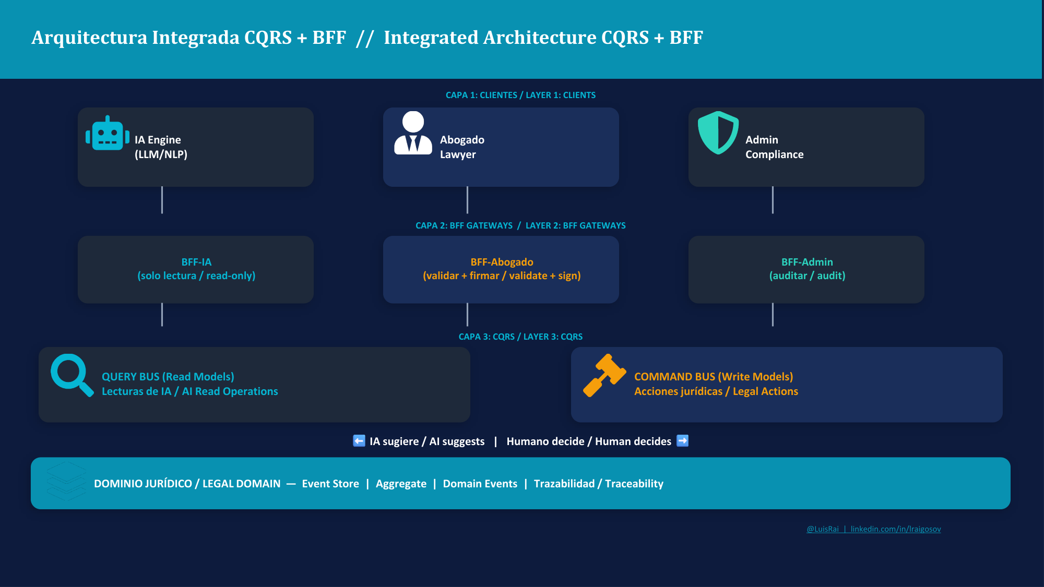Click the CAPA 2: BFF GATEWAYS heading
This screenshot has height=587, width=1044.
(464, 225)
